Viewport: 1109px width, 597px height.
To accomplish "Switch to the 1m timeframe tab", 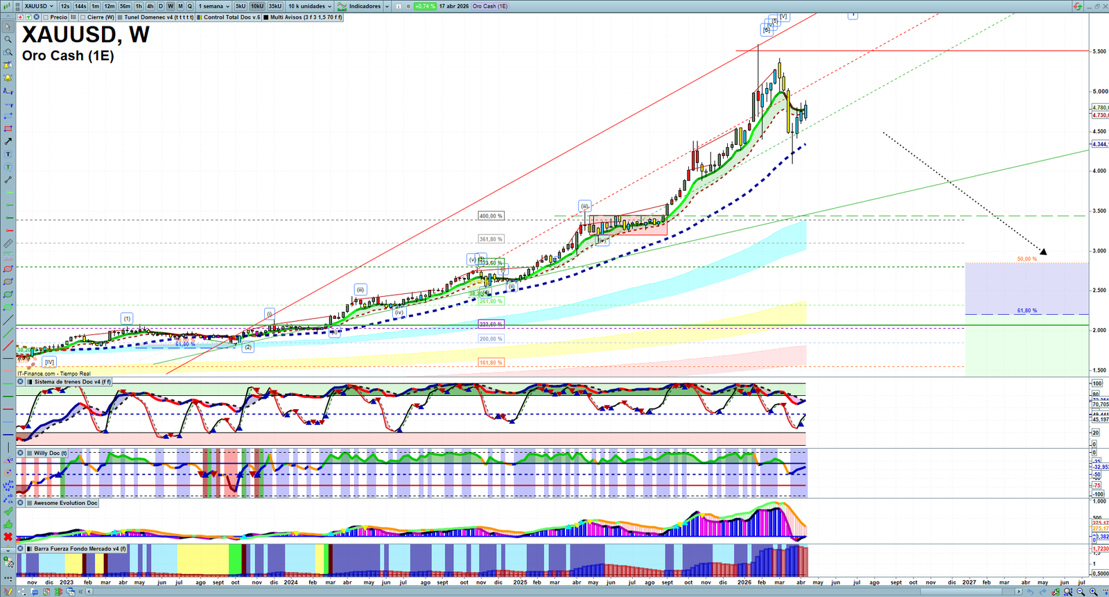I will (x=96, y=6).
